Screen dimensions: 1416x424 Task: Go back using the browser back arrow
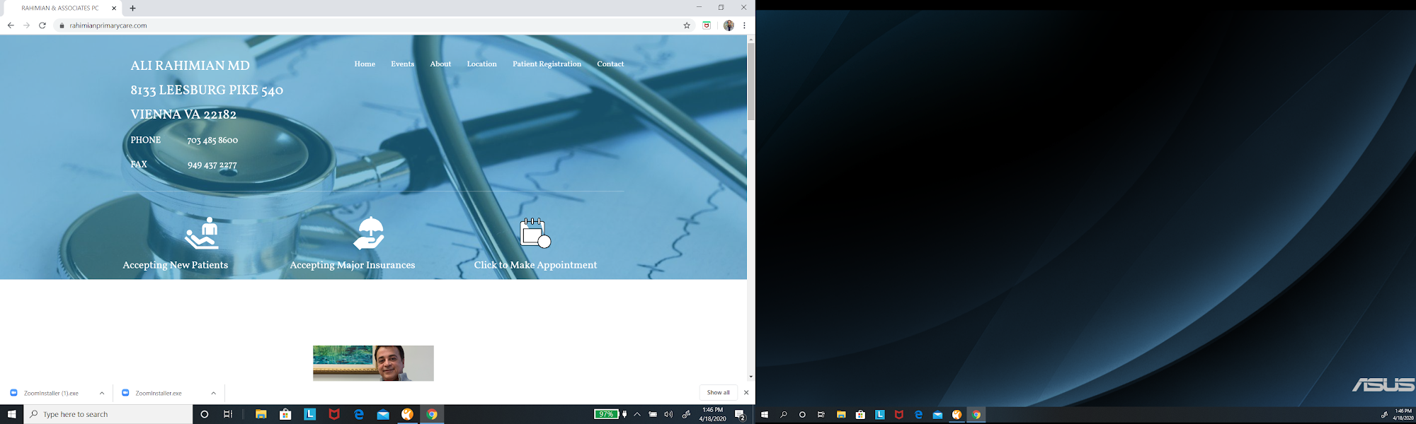point(11,25)
